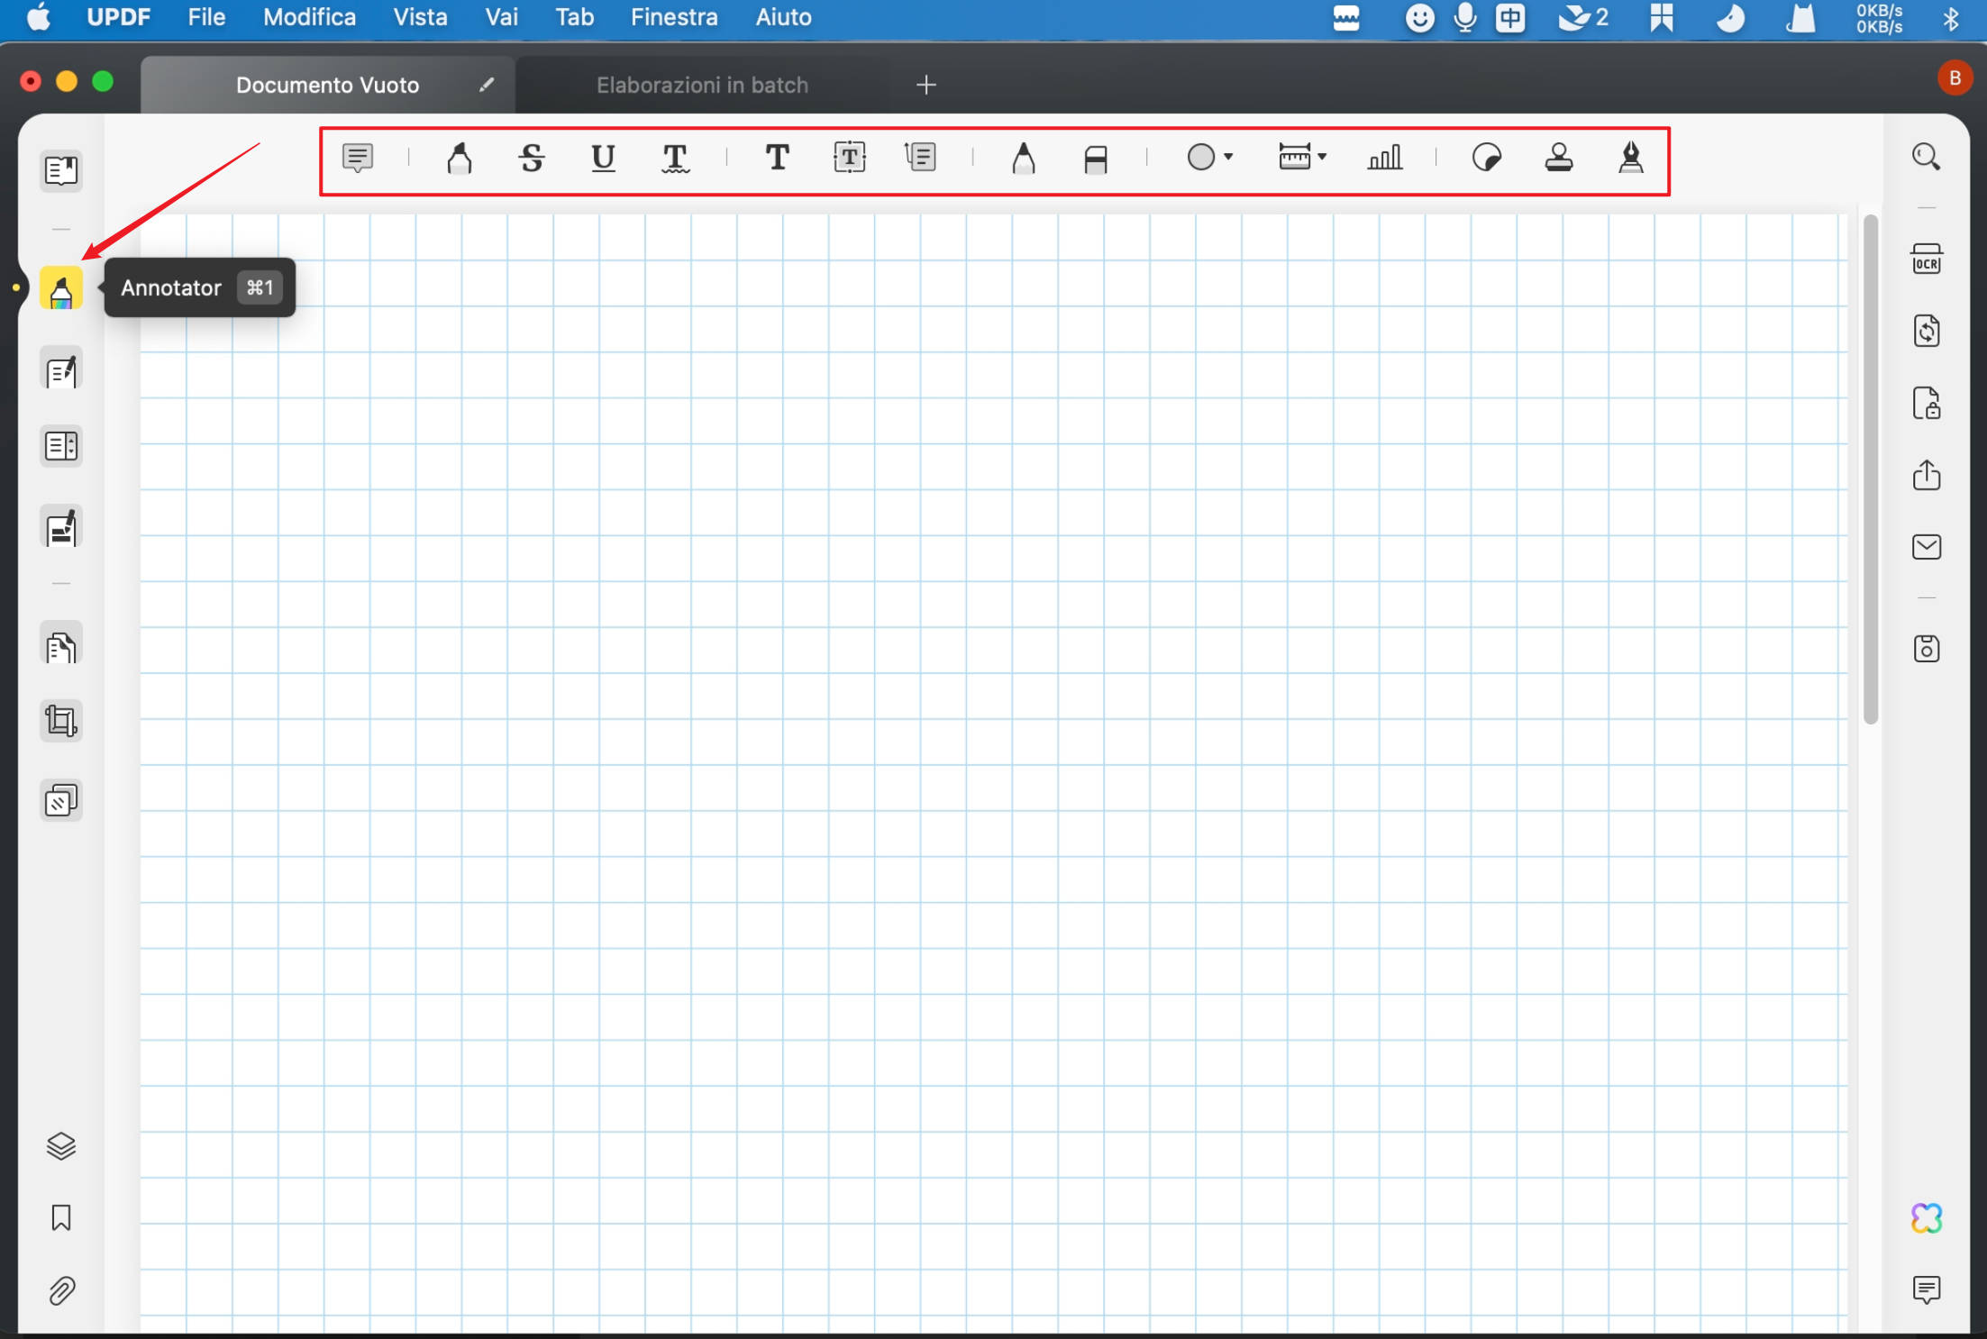Viewport: 1987px width, 1339px height.
Task: Open the Vai menu
Action: pos(501,17)
